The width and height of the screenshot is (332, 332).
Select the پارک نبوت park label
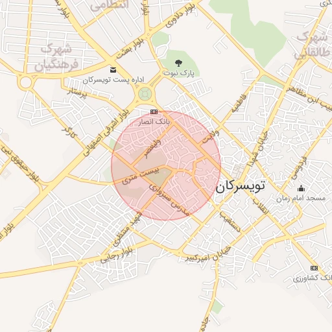point(179,73)
